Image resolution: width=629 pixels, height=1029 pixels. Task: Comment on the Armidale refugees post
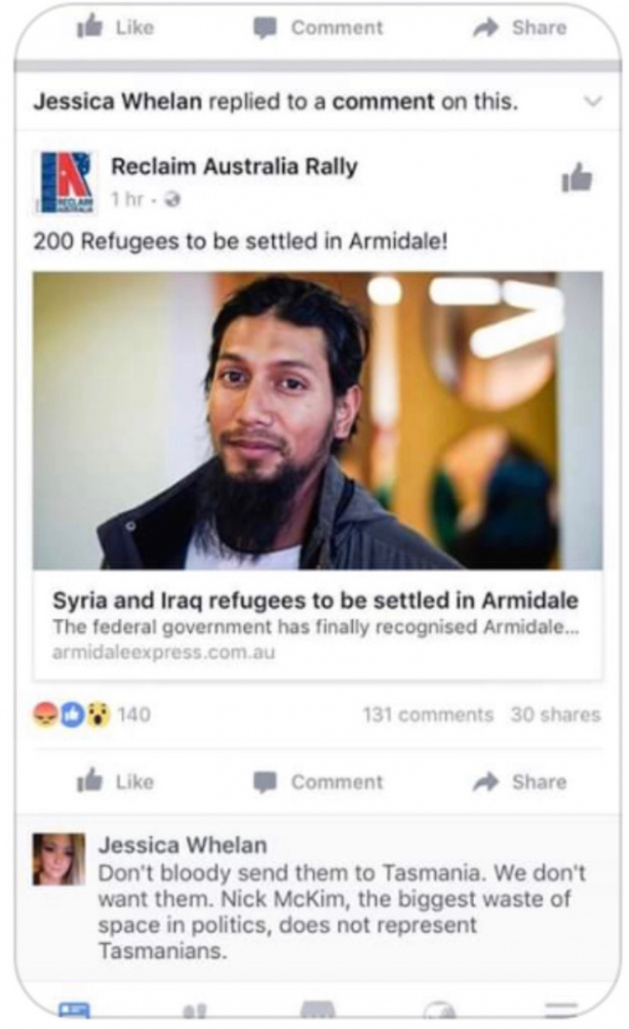point(318,782)
